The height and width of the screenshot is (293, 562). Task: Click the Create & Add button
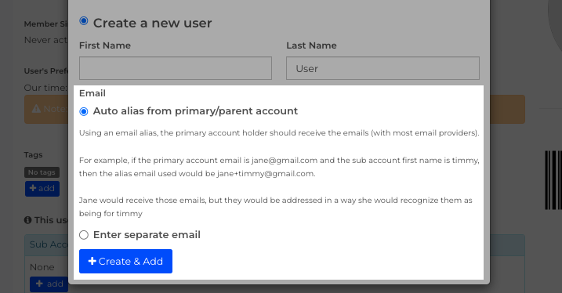click(x=126, y=261)
